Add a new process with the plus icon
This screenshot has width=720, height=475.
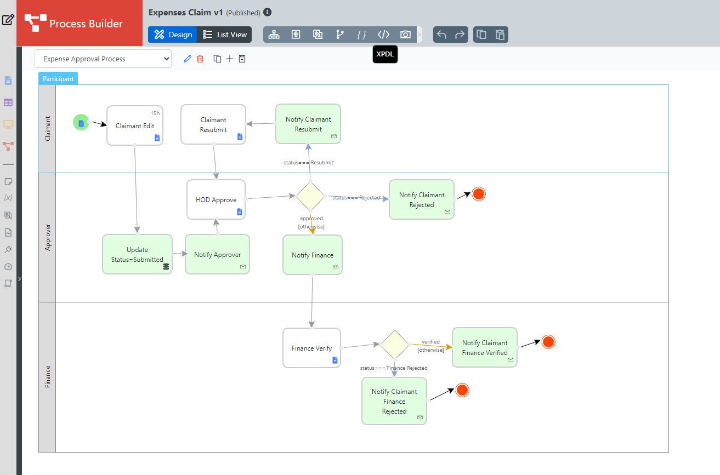coord(230,59)
